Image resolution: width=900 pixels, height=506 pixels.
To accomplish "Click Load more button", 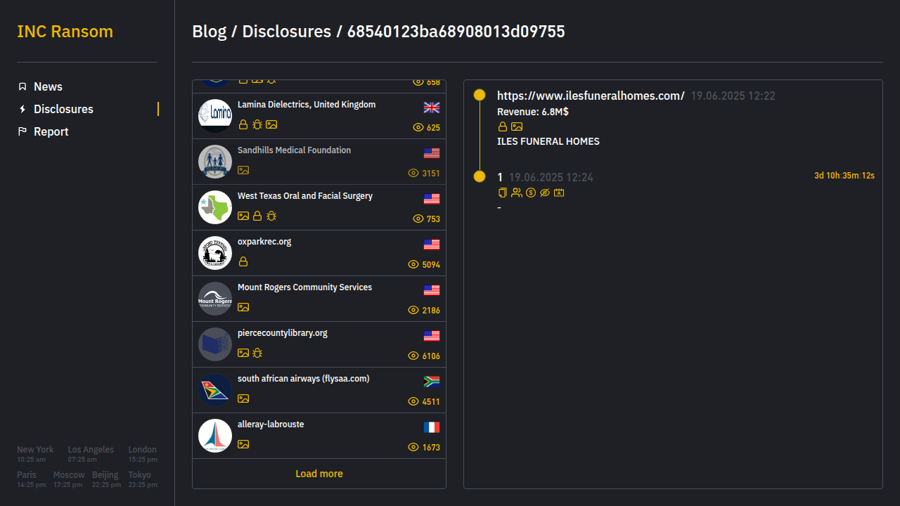I will (x=319, y=474).
